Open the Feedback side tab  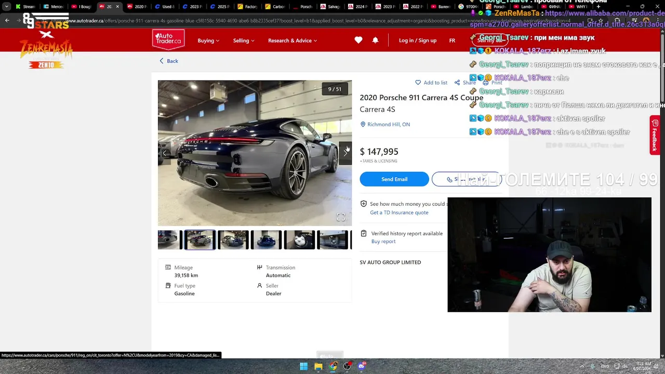pos(655,136)
